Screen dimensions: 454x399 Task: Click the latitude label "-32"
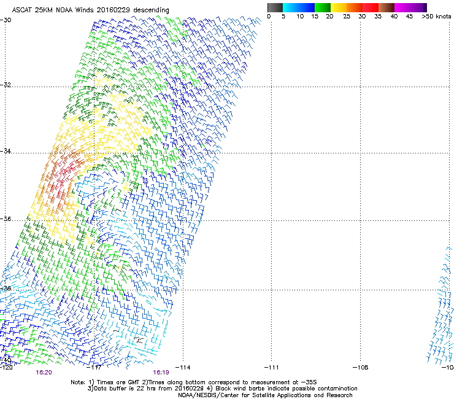(x=6, y=85)
